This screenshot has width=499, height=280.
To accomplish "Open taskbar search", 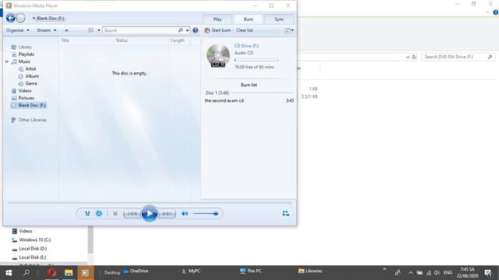I will tap(27, 273).
